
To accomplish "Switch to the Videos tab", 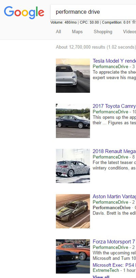I will (x=130, y=32).
